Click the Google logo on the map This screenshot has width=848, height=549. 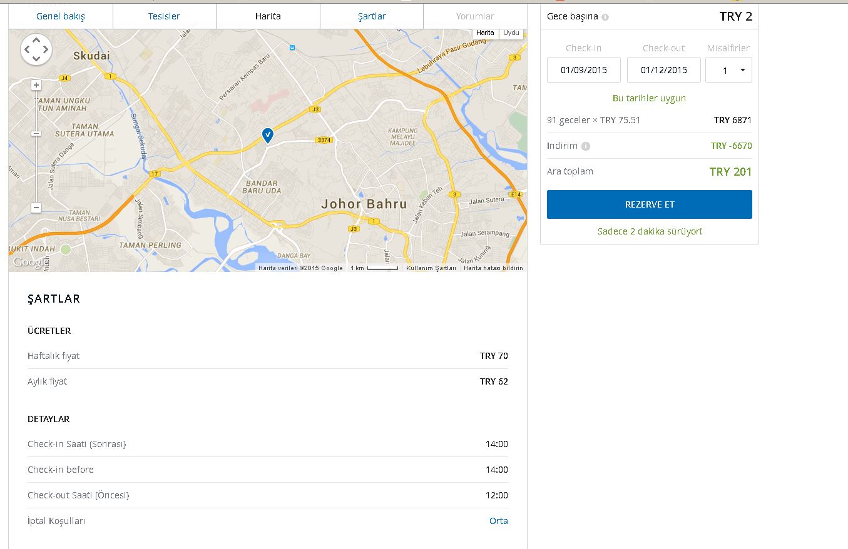point(28,263)
